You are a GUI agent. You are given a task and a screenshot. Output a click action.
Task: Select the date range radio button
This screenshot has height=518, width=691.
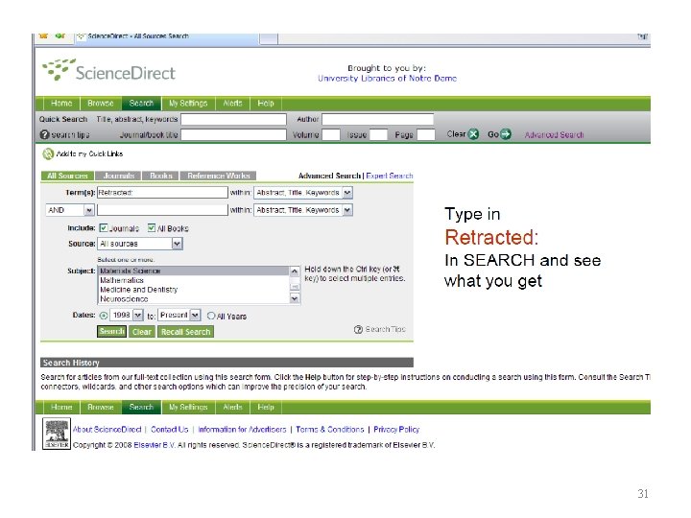(x=104, y=316)
